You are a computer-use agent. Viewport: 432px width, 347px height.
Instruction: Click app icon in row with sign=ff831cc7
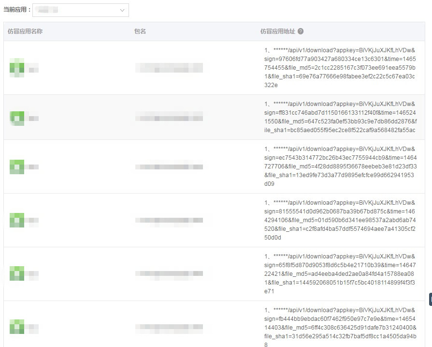(17, 118)
